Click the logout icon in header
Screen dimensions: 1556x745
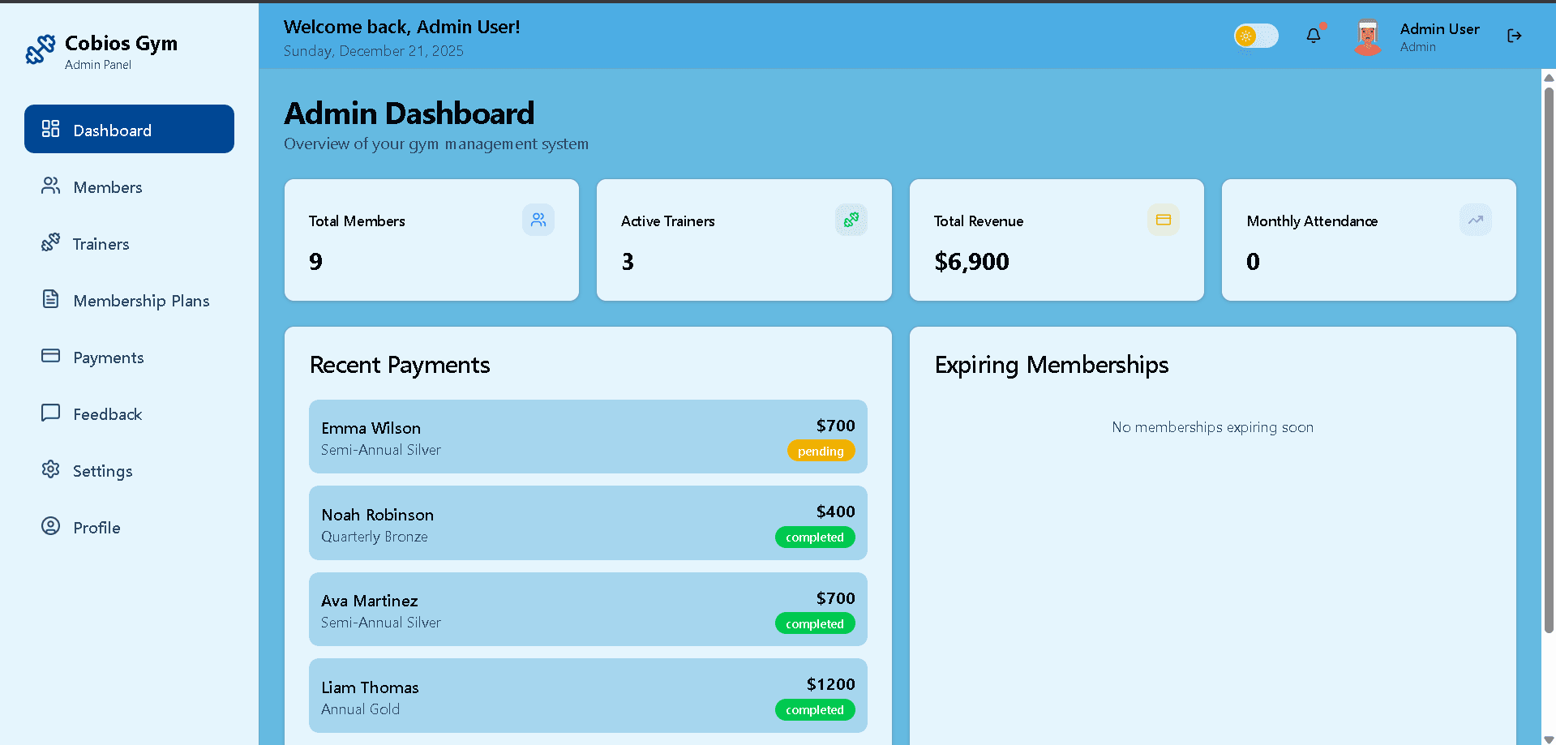point(1514,36)
